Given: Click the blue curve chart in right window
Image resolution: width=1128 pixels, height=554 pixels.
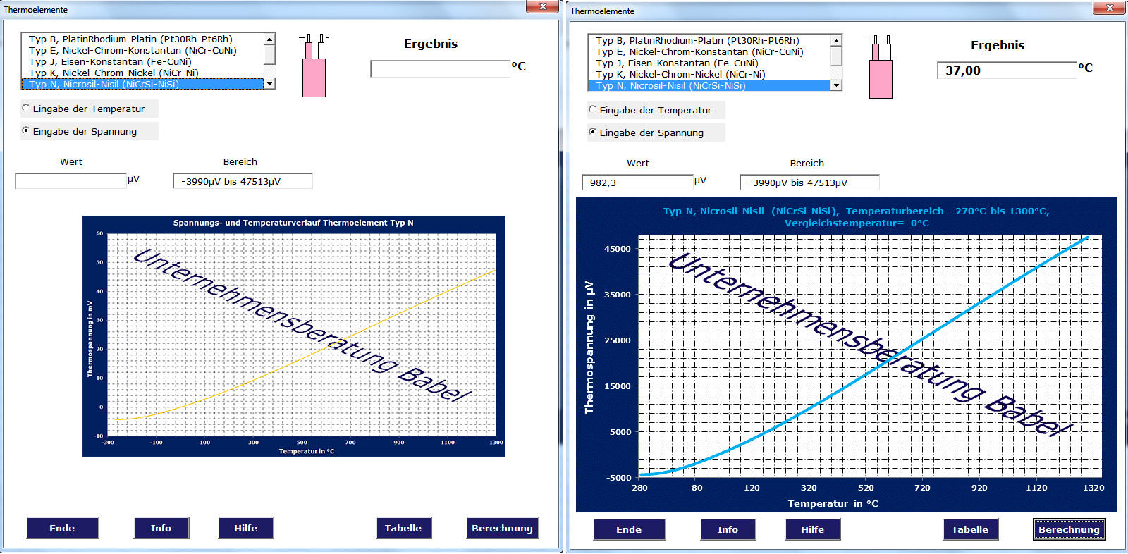Looking at the screenshot, I should pyautogui.click(x=847, y=355).
